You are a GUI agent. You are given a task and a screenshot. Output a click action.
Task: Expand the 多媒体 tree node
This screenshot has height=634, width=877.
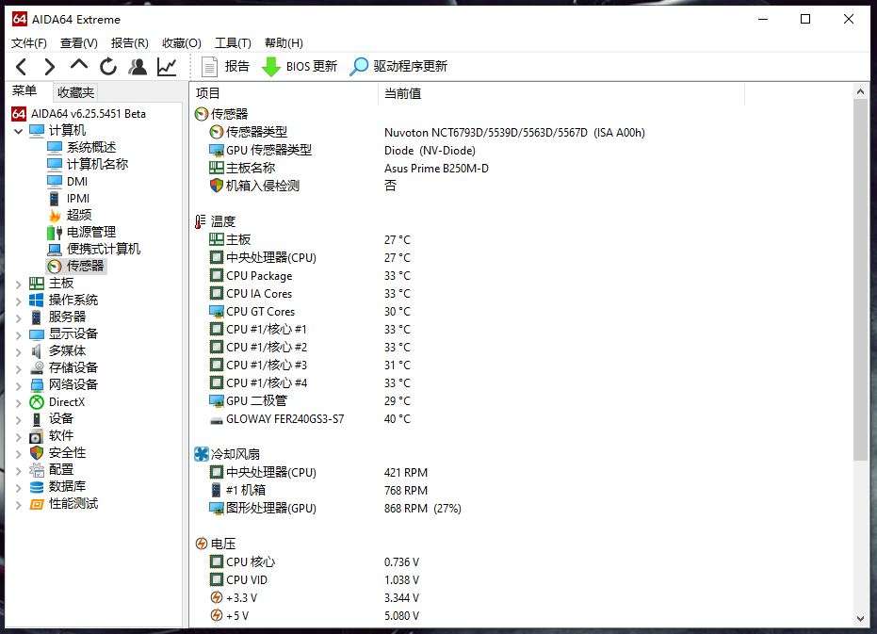(19, 352)
